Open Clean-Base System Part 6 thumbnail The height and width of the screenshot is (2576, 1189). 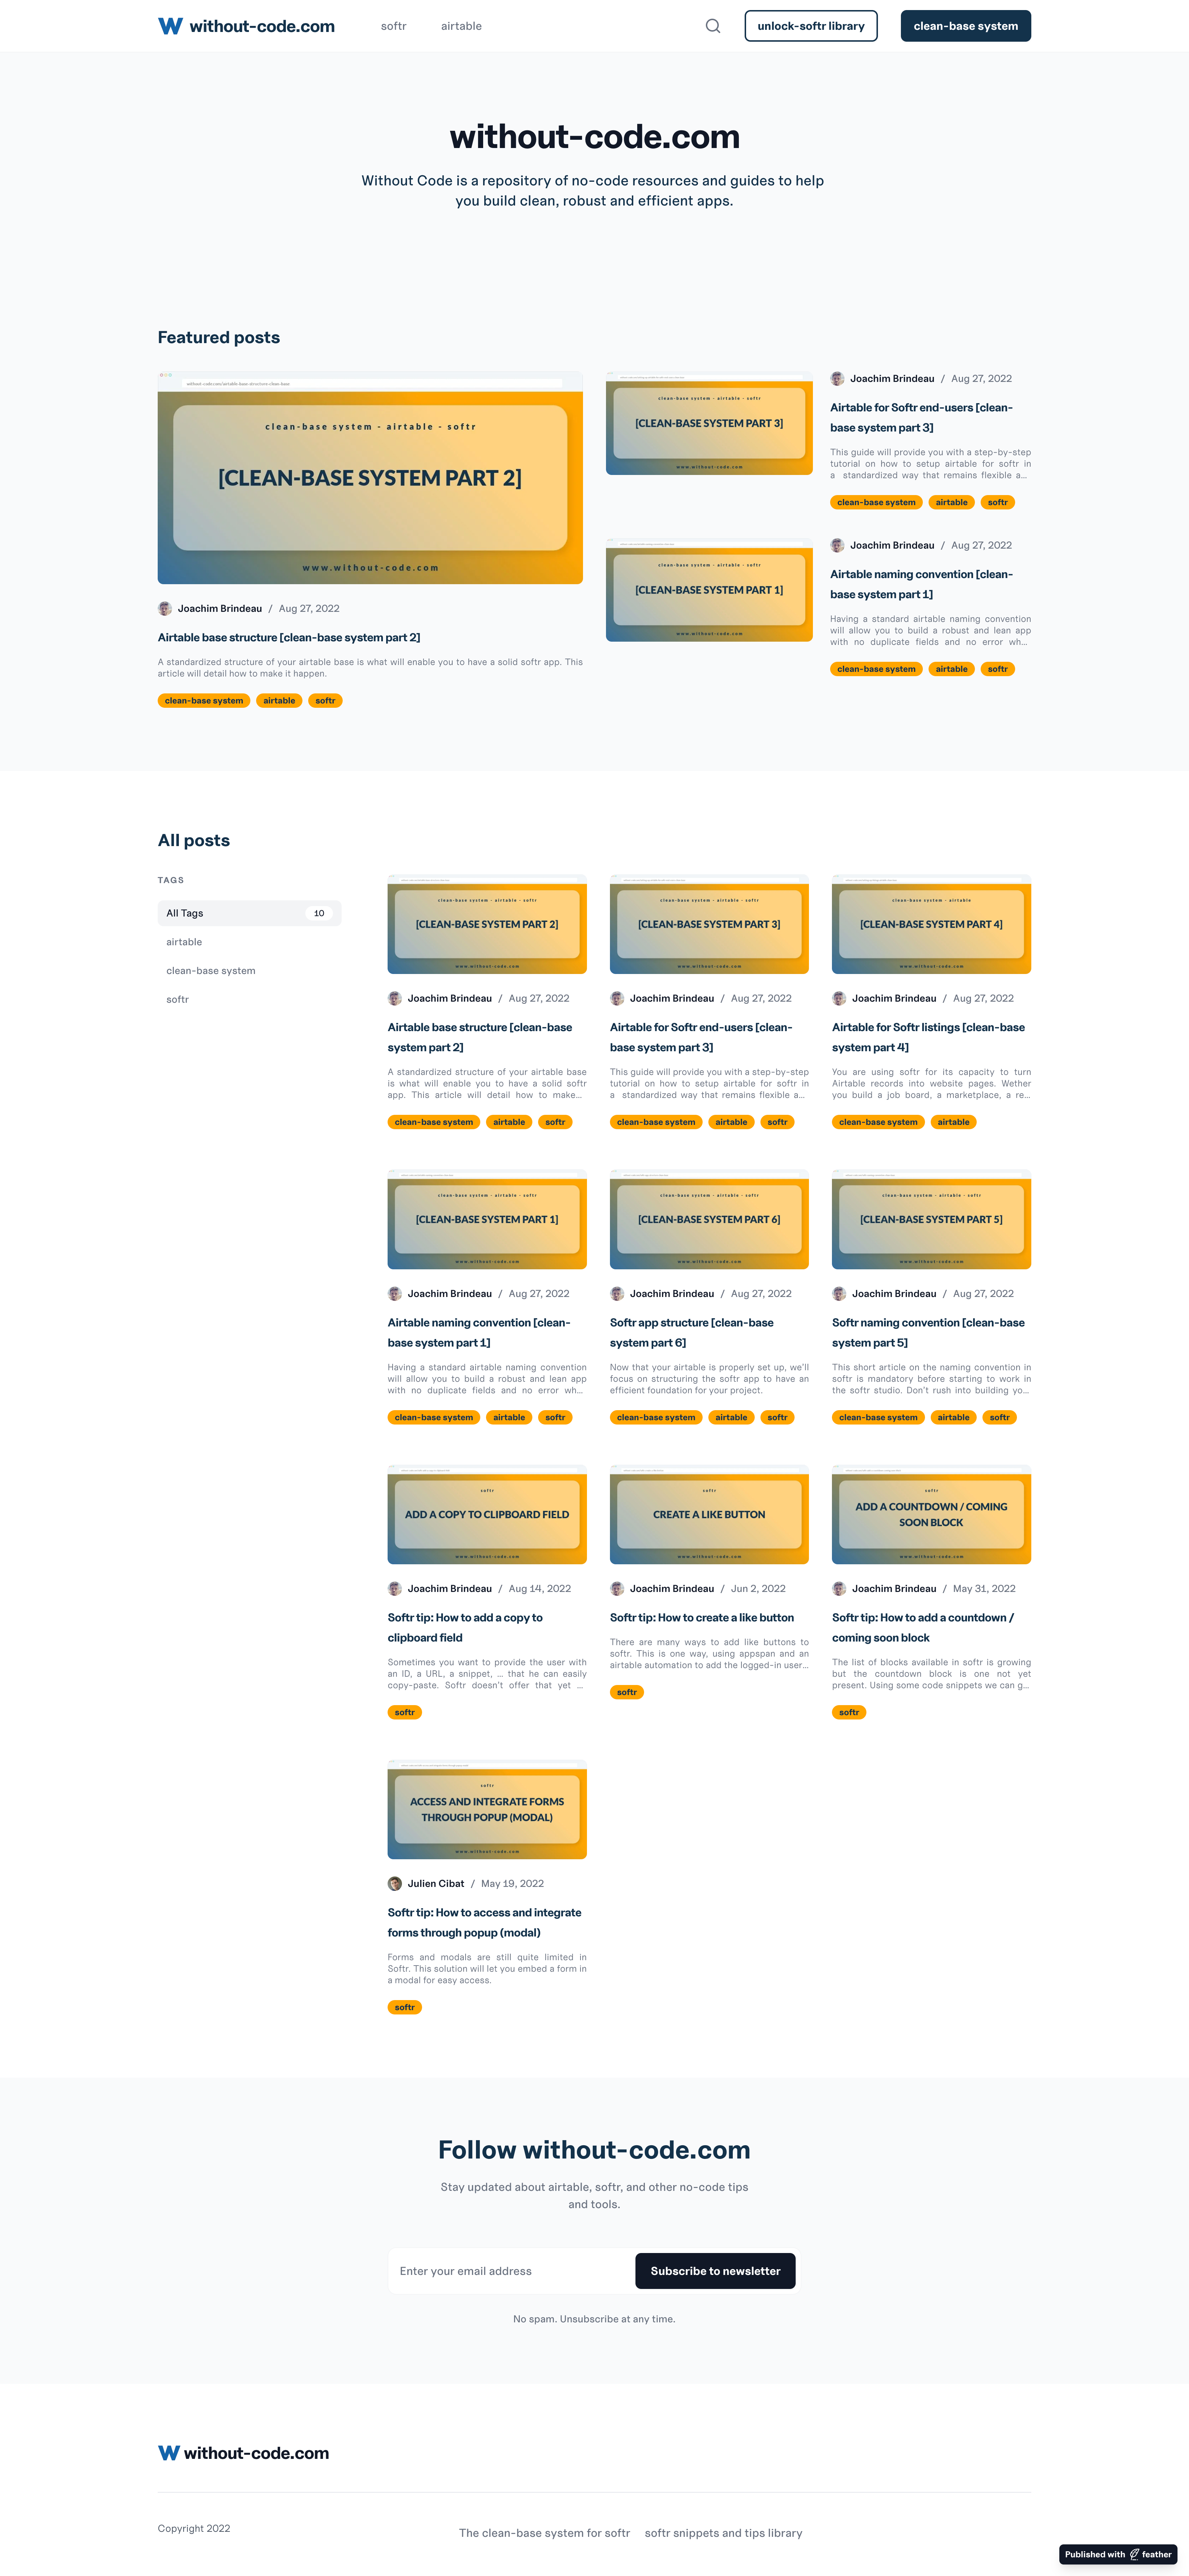pos(709,1219)
